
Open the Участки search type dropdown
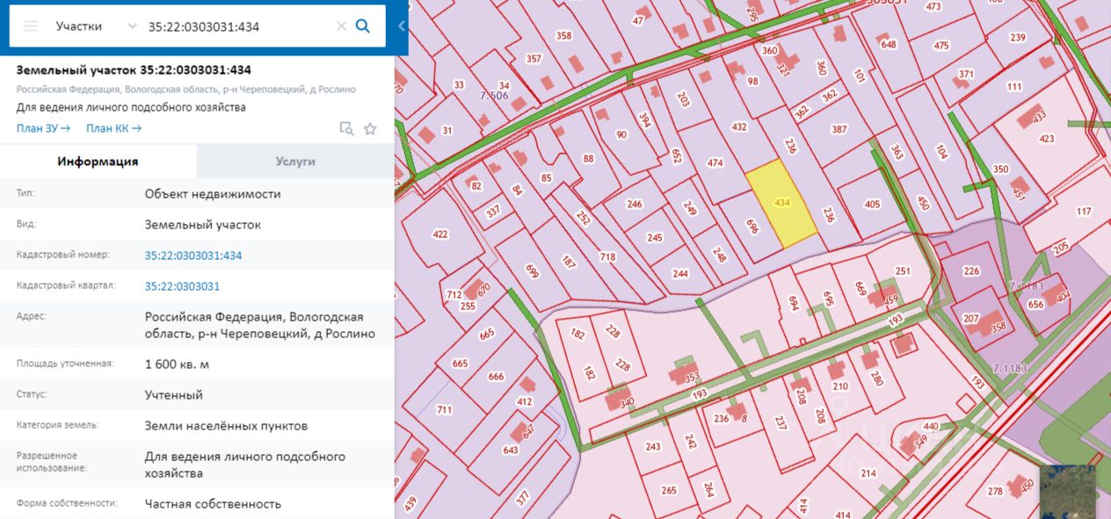click(x=95, y=26)
